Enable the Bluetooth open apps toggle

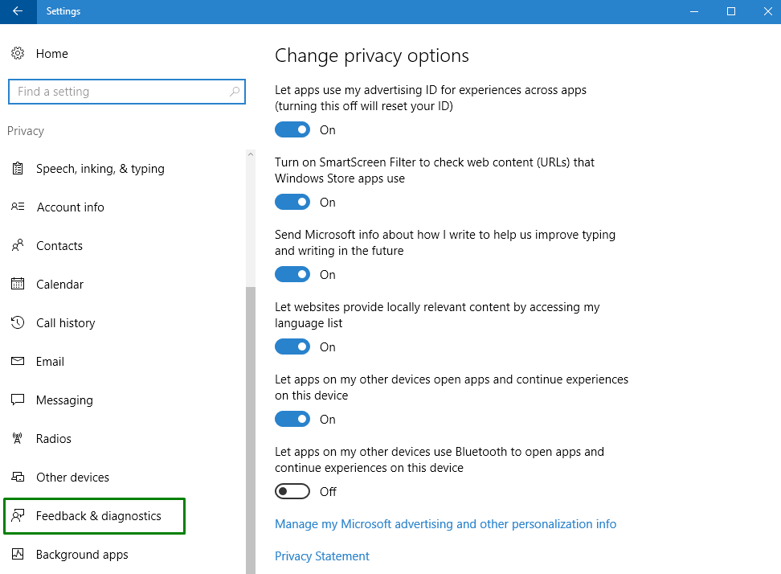pos(292,492)
